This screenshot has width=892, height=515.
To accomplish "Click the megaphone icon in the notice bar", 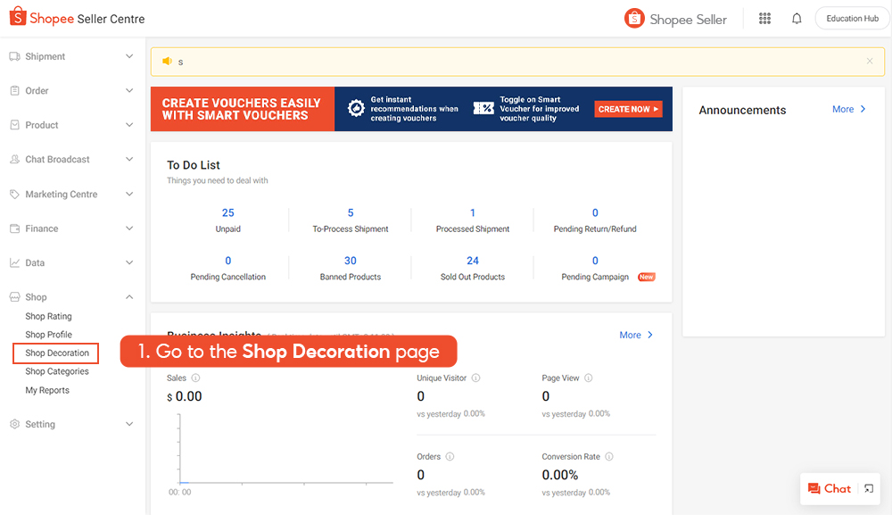I will pyautogui.click(x=167, y=61).
